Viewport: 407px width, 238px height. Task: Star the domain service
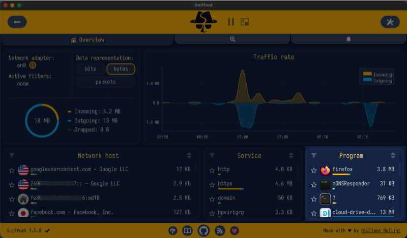212,199
